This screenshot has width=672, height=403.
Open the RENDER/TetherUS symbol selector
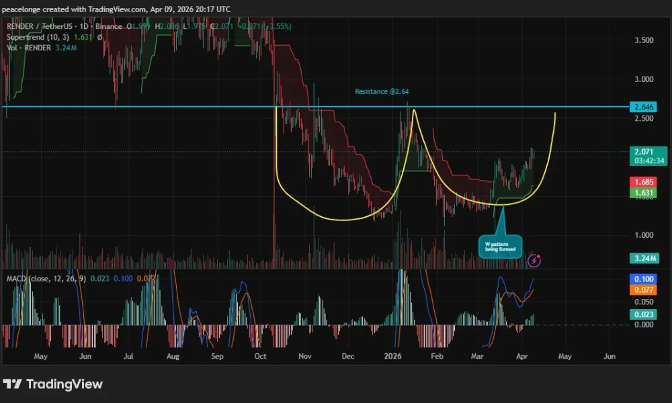tap(40, 26)
